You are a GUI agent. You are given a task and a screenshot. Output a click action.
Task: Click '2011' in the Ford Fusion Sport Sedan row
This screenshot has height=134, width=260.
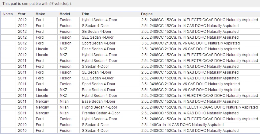click(22, 84)
